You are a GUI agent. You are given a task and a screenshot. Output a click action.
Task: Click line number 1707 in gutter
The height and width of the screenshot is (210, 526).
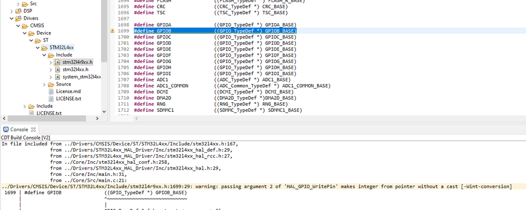(123, 80)
